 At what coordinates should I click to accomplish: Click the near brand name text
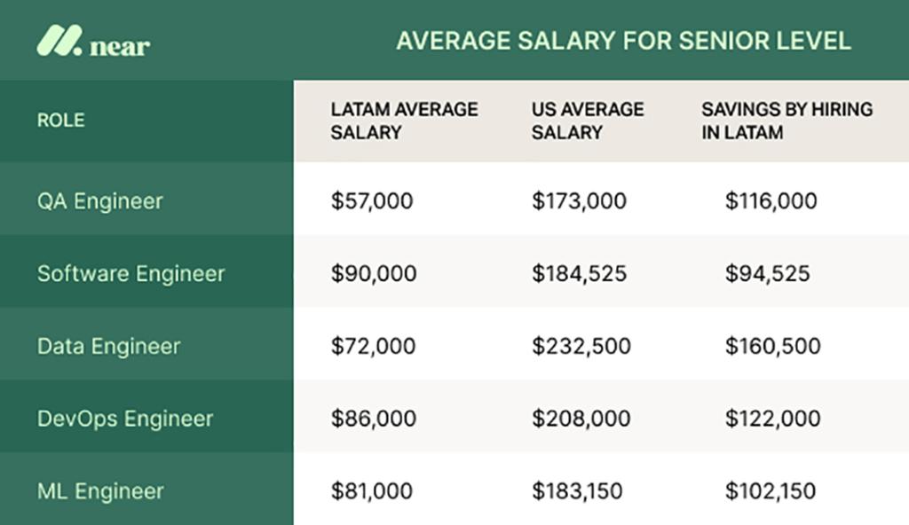click(120, 44)
